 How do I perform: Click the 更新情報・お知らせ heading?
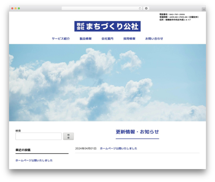137,132
